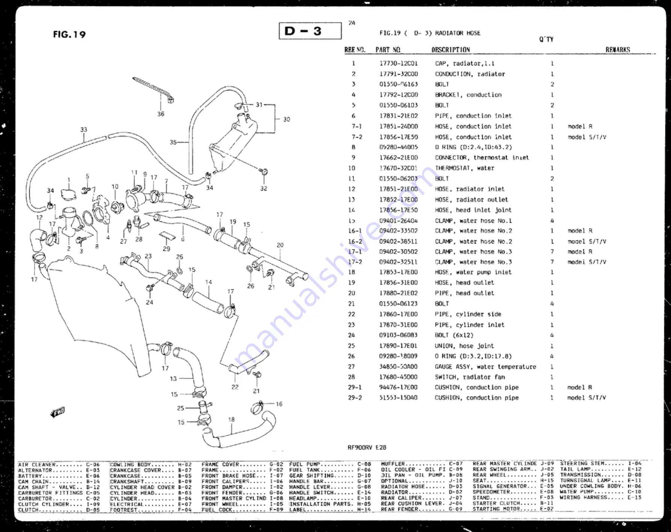Click the "PART NO." column header

pos(388,50)
